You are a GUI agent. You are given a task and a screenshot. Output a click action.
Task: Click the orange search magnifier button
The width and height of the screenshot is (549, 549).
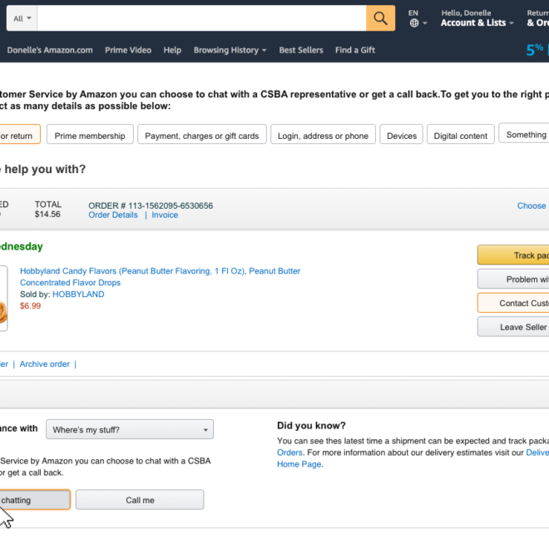tap(381, 18)
